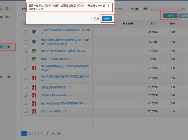Click the Excel icon of the 22KB file

tap(34, 59)
